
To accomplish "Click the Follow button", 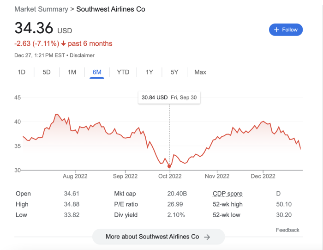I will [x=286, y=30].
